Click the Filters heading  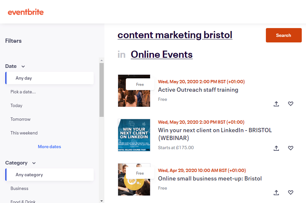pyautogui.click(x=13, y=41)
